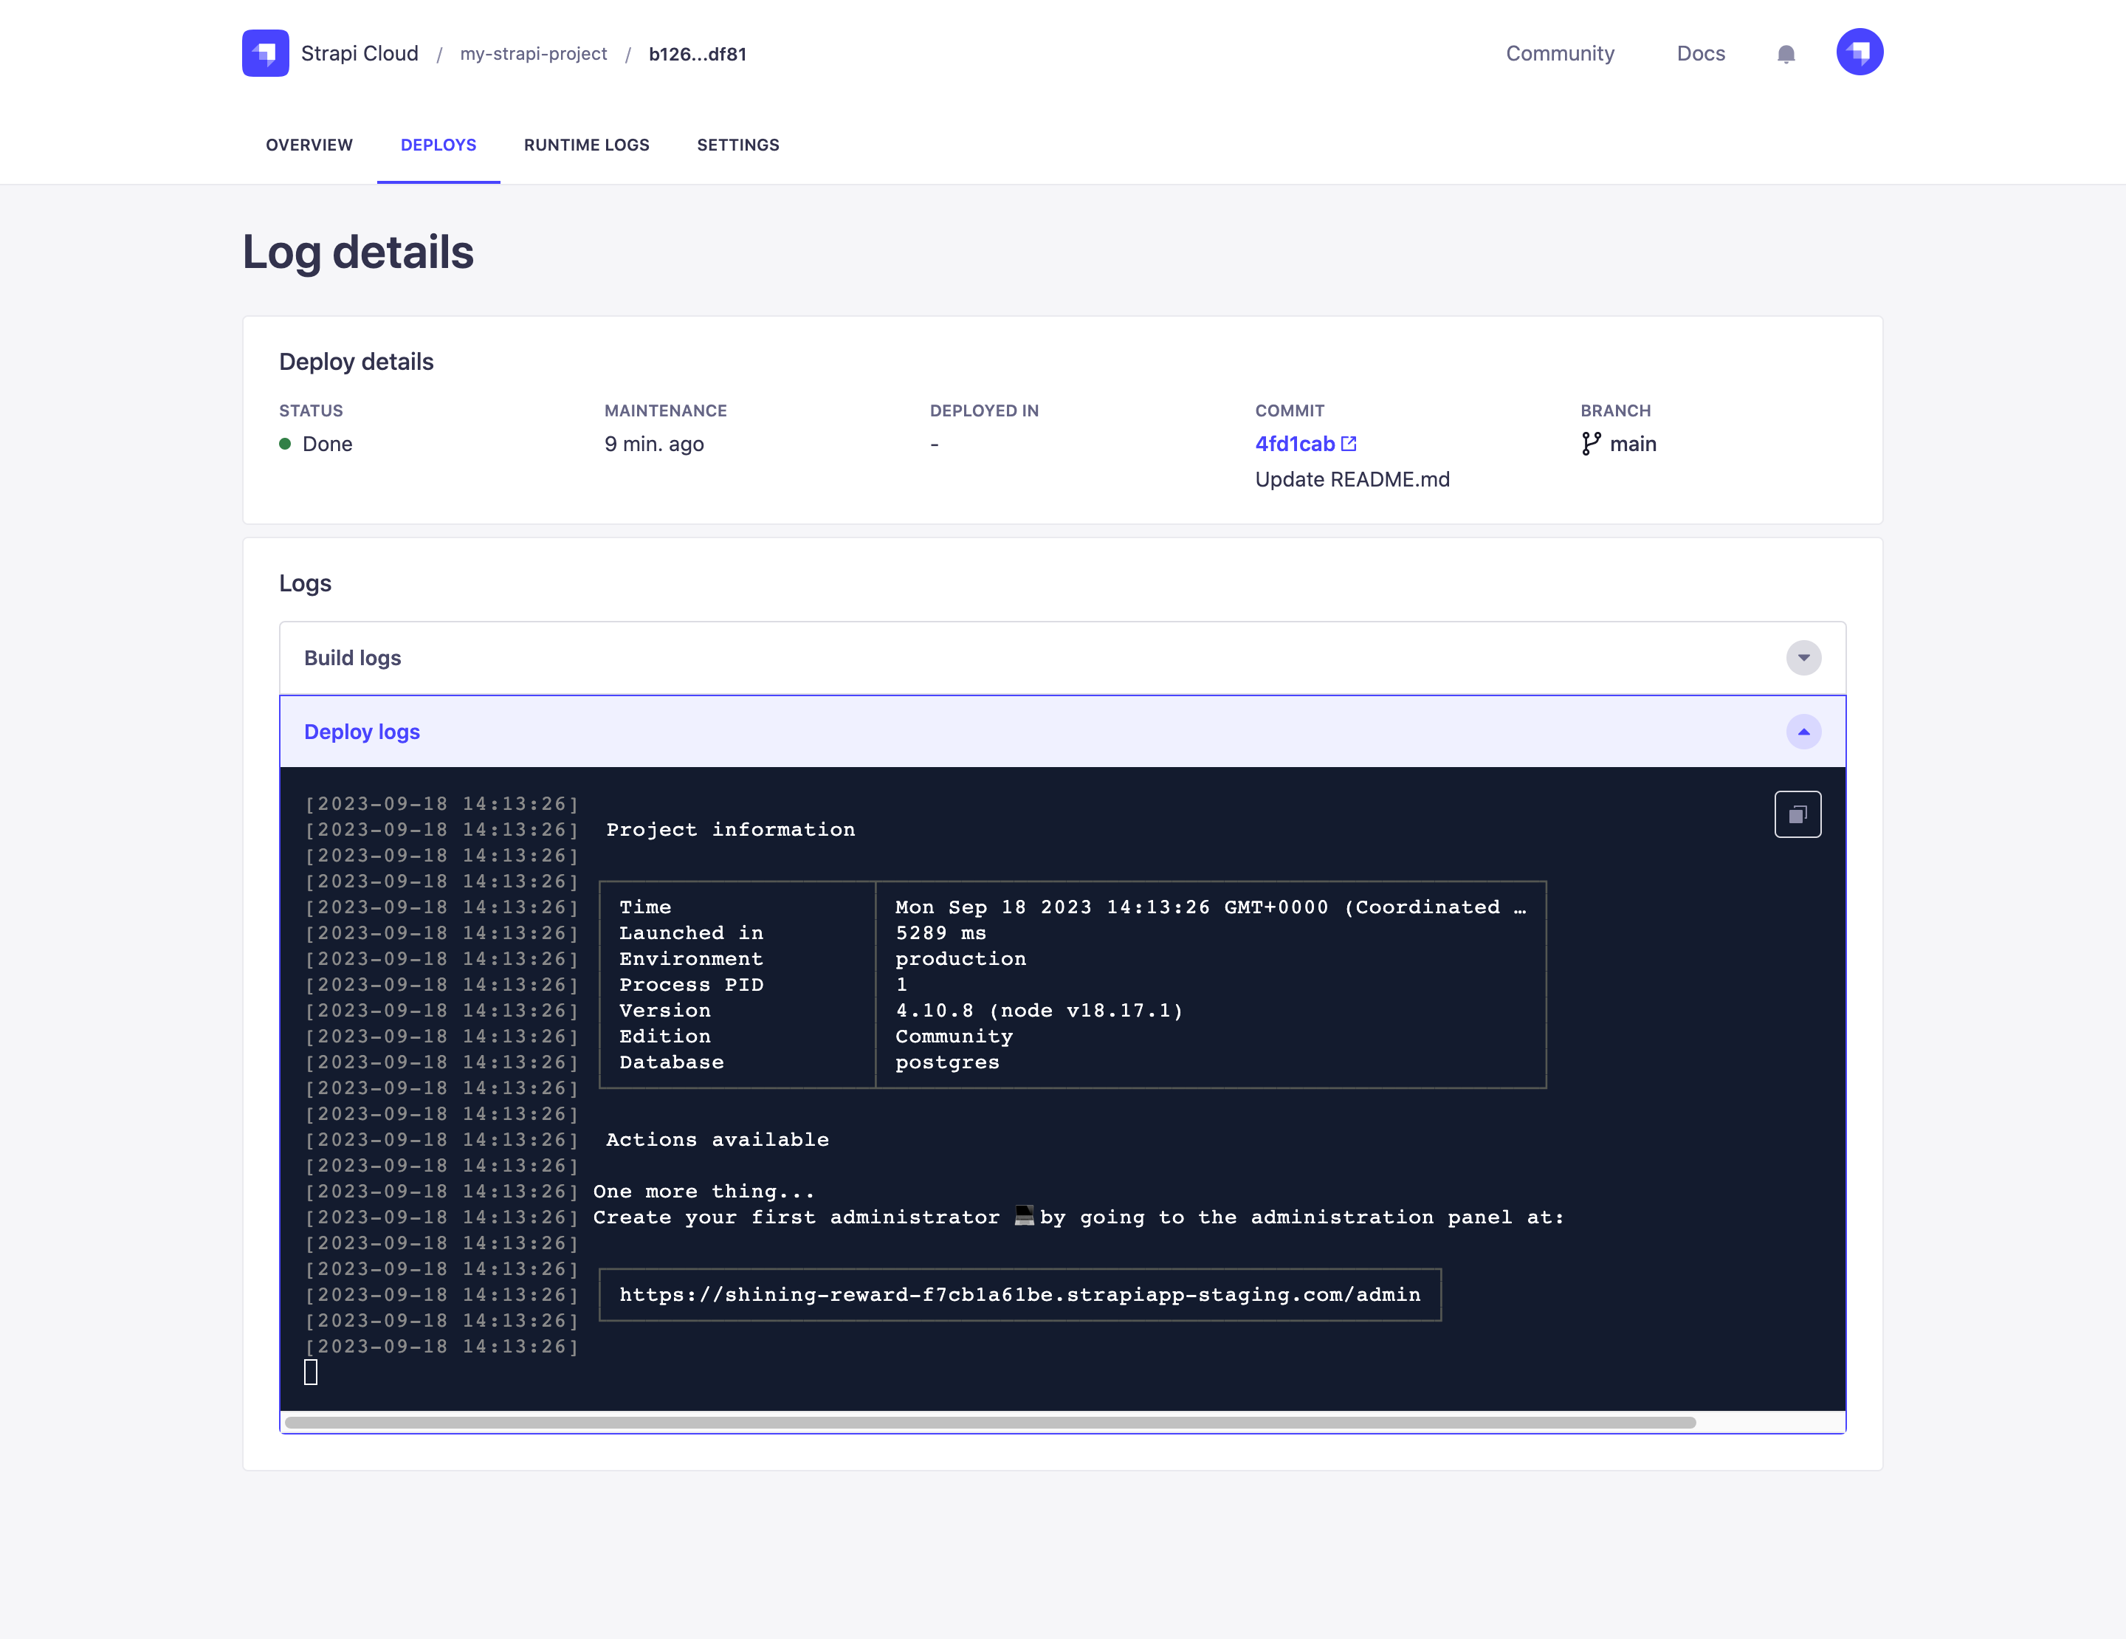Click the green Done status dot
Viewport: 2126px width, 1639px height.
(285, 444)
